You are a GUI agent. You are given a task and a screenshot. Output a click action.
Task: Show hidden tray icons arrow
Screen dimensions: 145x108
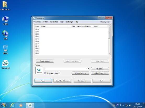click(123, 105)
